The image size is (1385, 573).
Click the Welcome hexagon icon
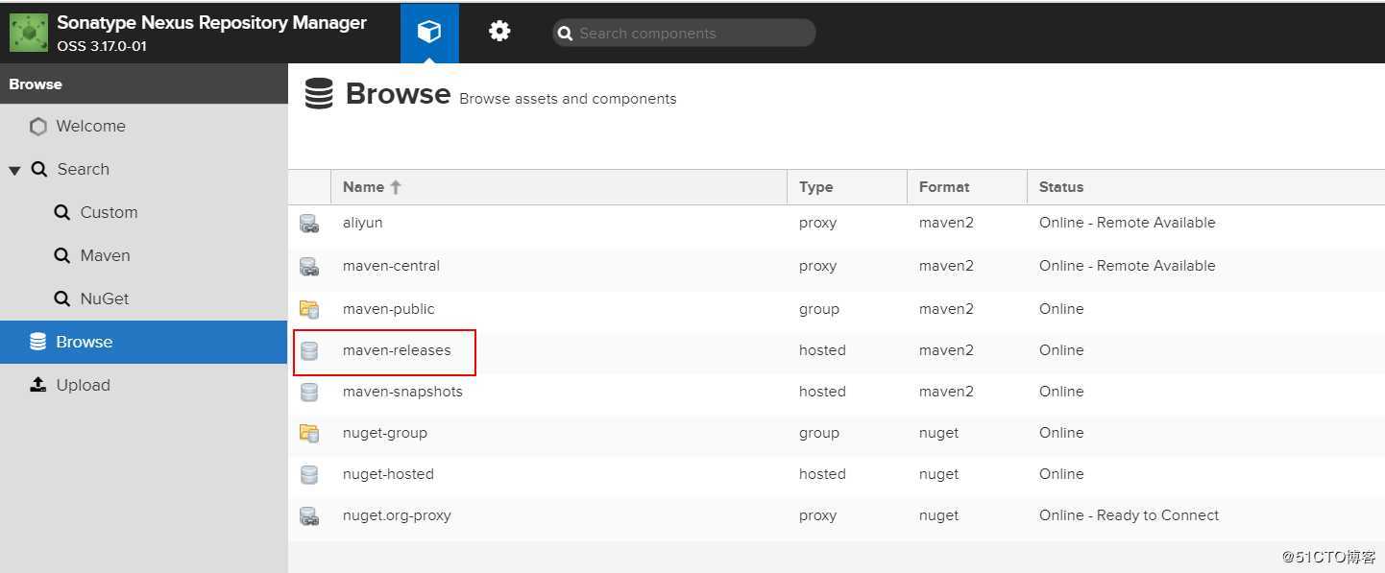37,127
